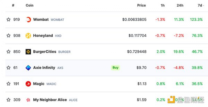Screen dimensions: 208x107
Task: Click the My Neighbor Alice logo icon
Action: pos(28,100)
